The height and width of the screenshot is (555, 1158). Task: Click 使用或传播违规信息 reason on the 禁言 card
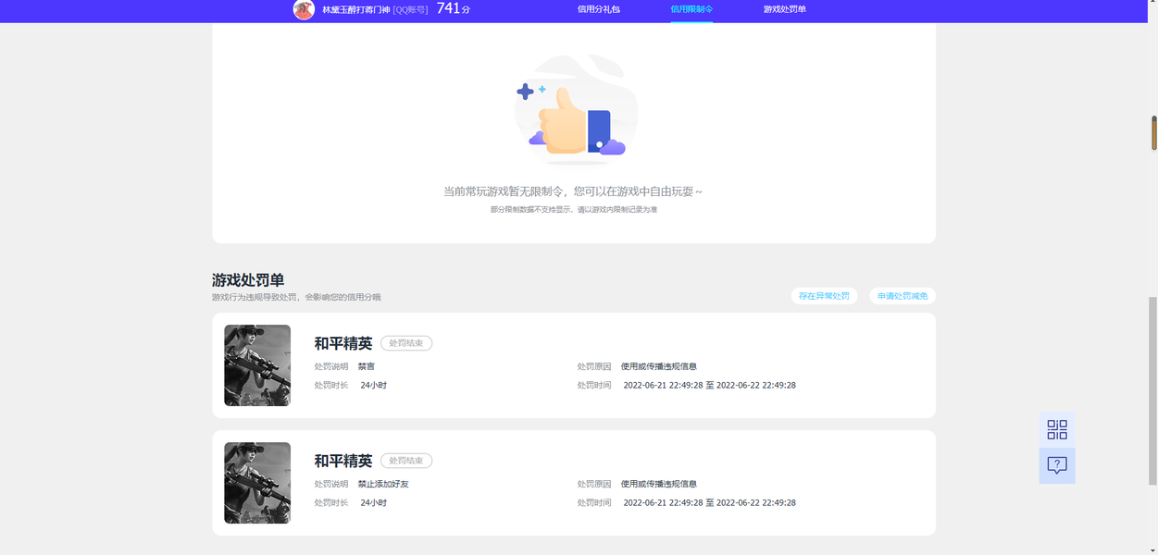[x=659, y=367]
